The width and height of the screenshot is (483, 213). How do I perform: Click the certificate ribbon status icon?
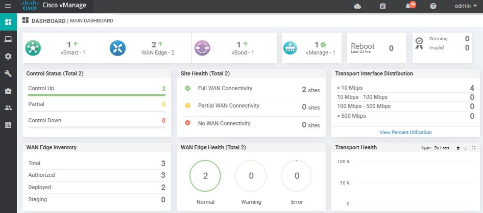419,43
